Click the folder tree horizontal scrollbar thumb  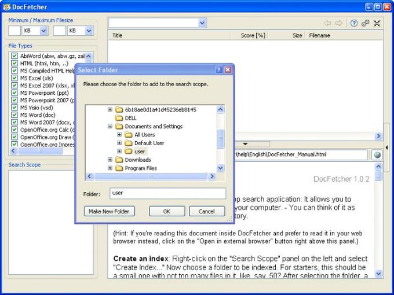coord(151,176)
